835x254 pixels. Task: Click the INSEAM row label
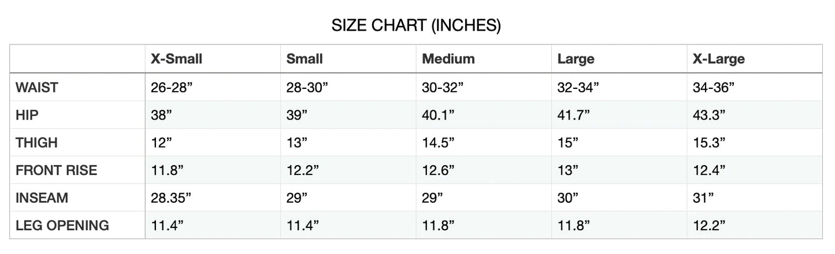pyautogui.click(x=42, y=198)
